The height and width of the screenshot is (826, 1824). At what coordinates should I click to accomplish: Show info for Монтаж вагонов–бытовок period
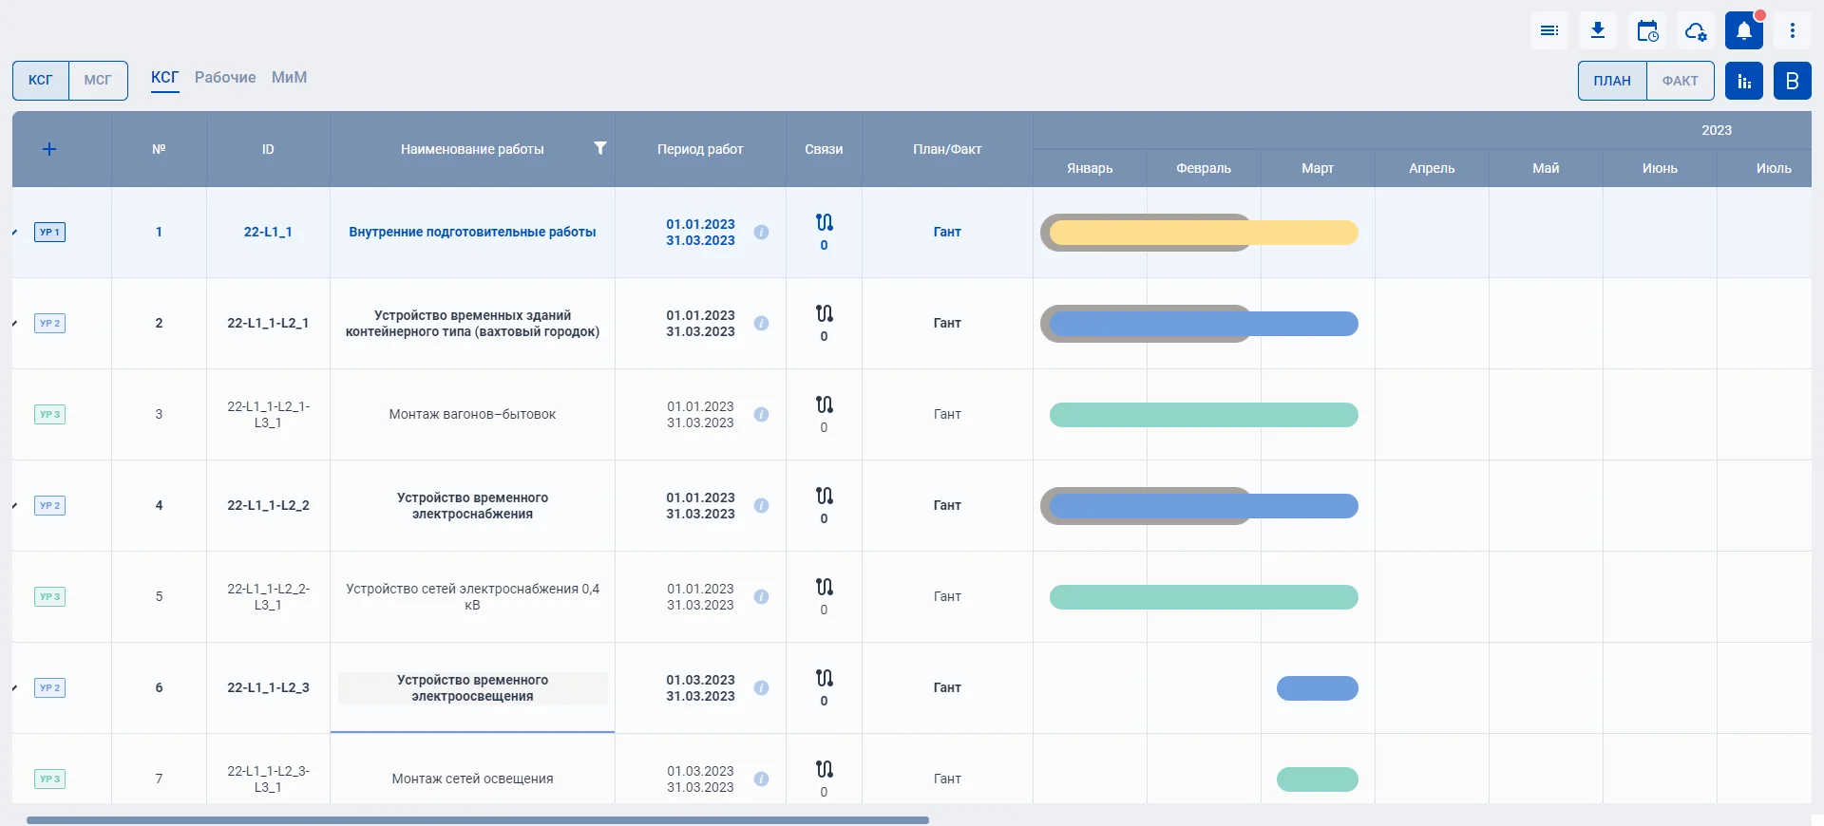(x=761, y=415)
